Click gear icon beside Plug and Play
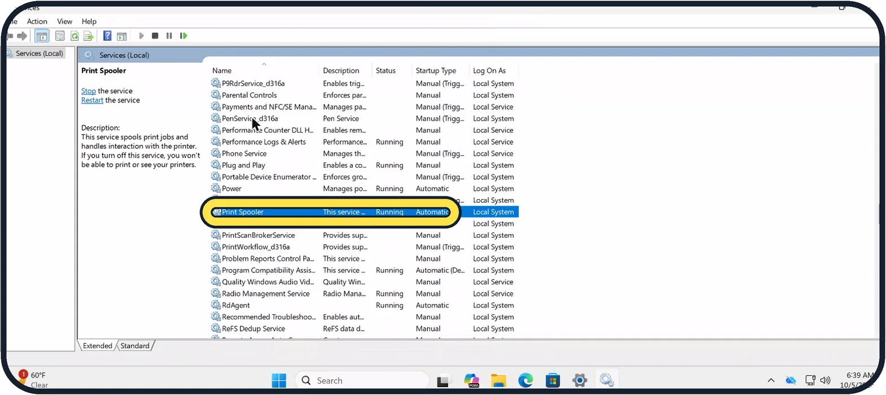The height and width of the screenshot is (395, 886). coord(216,165)
